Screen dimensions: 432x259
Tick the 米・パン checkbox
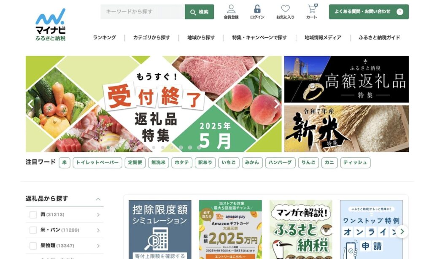33,230
